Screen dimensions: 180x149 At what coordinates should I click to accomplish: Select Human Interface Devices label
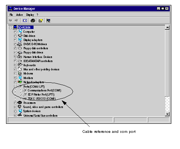38,57
